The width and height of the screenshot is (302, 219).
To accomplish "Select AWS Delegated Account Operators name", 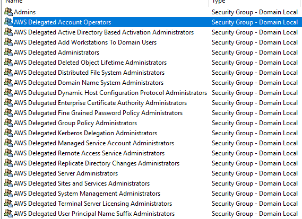I will click(x=63, y=22).
